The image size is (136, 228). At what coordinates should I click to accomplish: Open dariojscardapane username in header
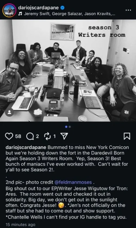point(39,8)
